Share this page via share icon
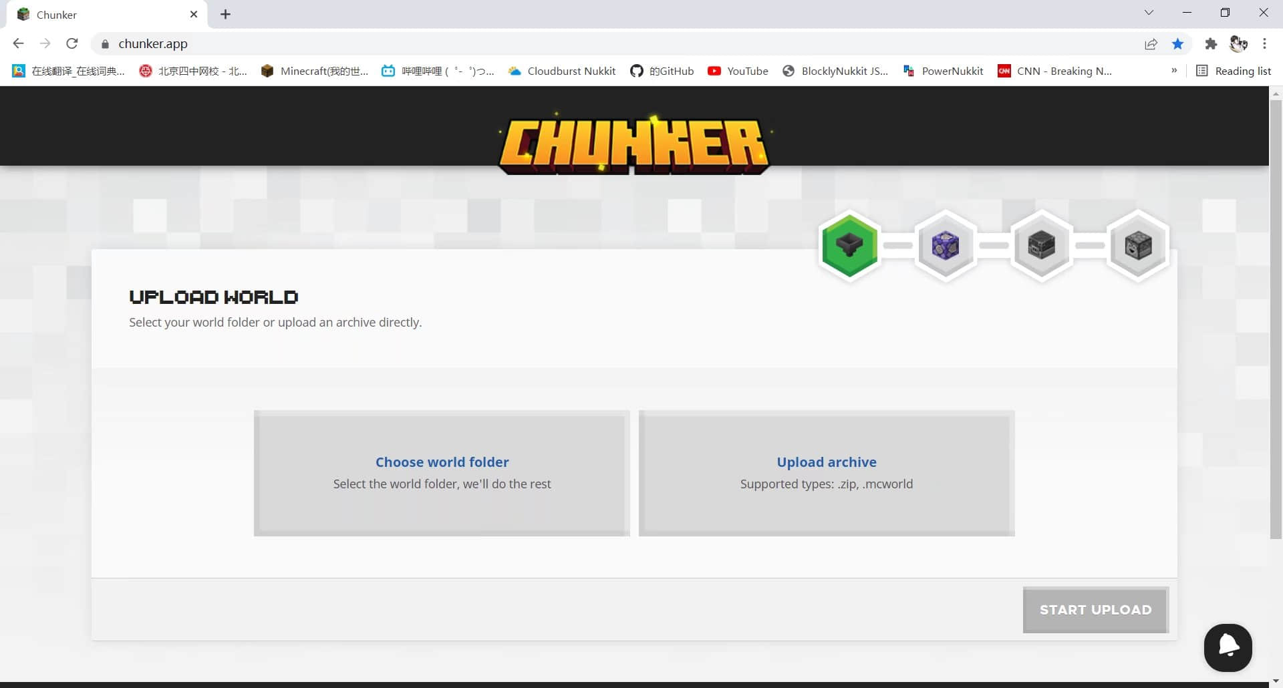The height and width of the screenshot is (688, 1283). tap(1151, 44)
